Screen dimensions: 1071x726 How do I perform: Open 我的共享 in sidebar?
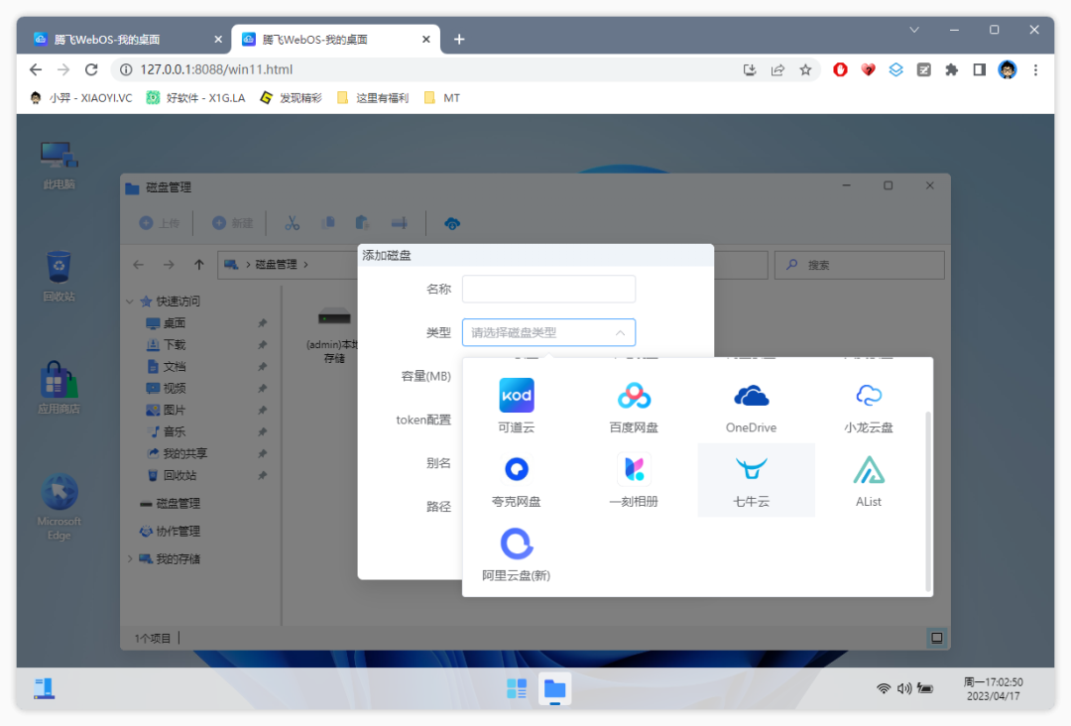click(178, 453)
